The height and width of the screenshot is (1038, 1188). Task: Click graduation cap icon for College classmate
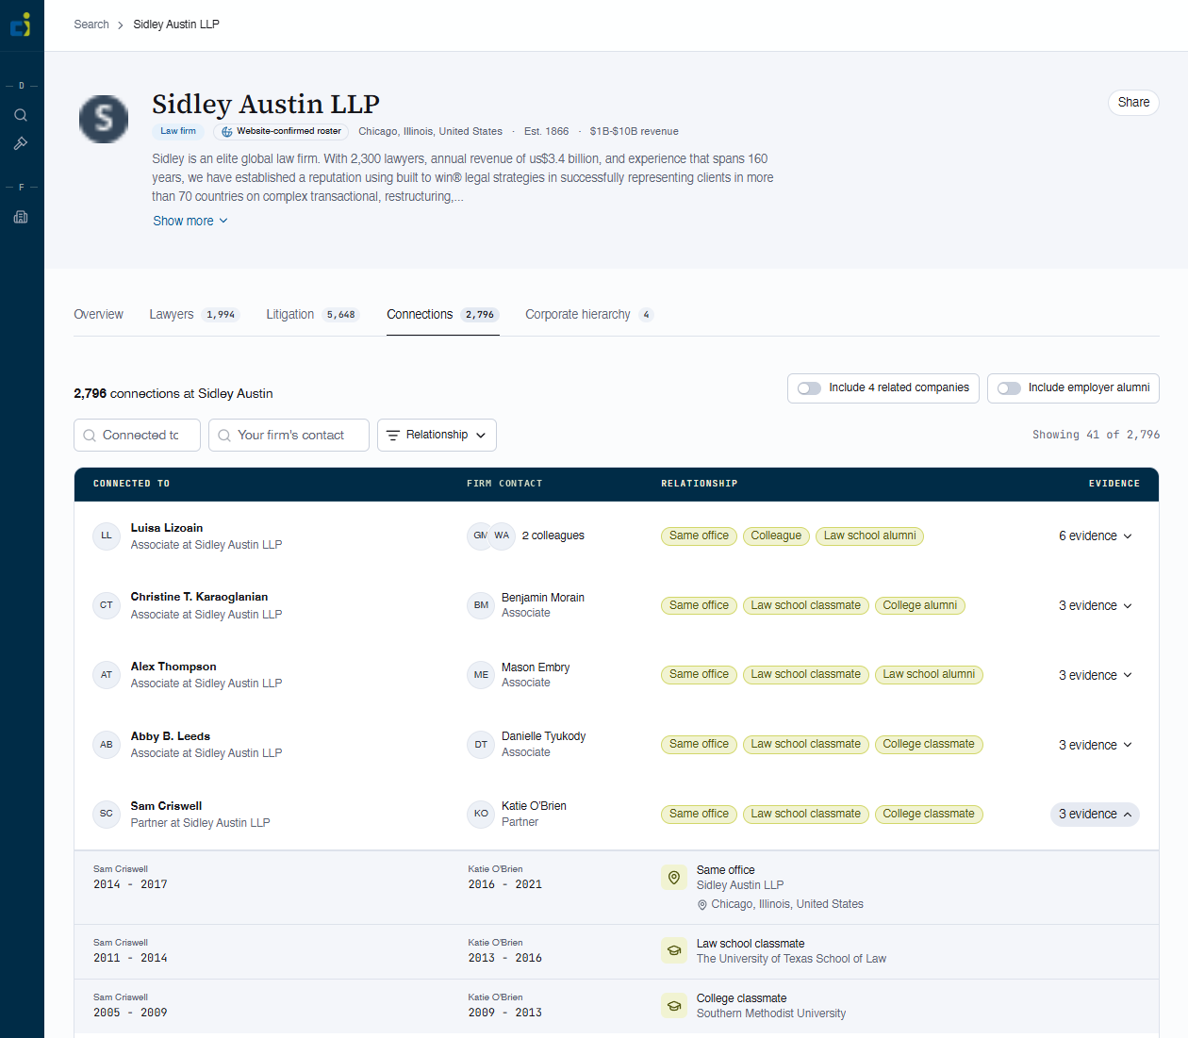pyautogui.click(x=674, y=1005)
